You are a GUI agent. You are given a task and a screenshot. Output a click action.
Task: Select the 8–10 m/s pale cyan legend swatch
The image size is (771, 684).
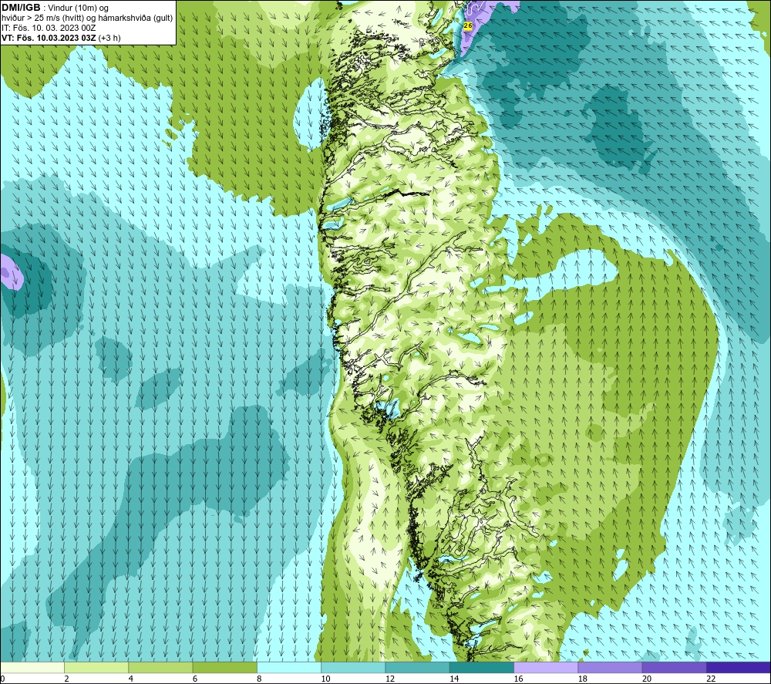pyautogui.click(x=289, y=667)
